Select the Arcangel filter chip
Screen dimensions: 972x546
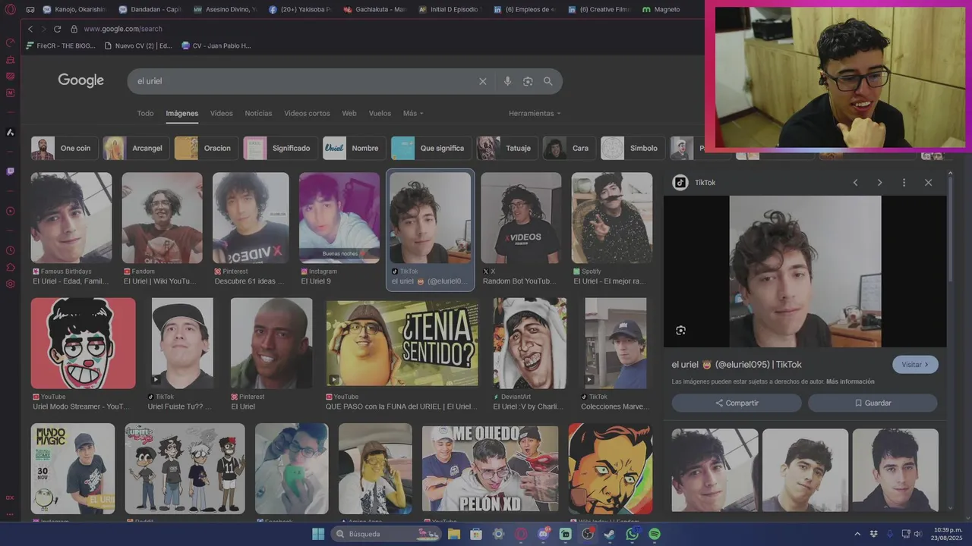(x=136, y=148)
